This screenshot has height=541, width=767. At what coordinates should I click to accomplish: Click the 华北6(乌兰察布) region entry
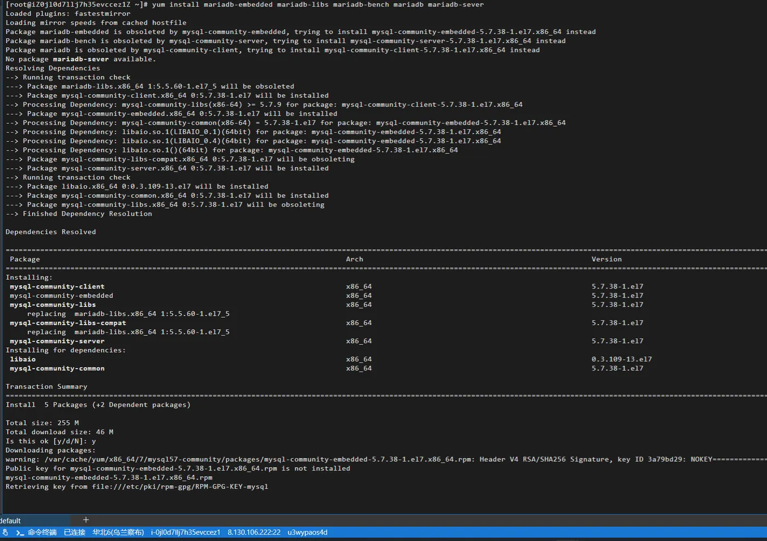(x=118, y=532)
